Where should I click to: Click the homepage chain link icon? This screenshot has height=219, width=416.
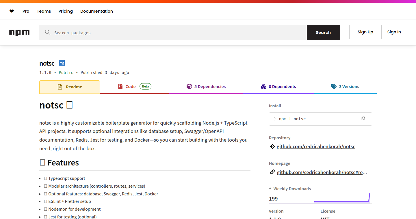(272, 172)
